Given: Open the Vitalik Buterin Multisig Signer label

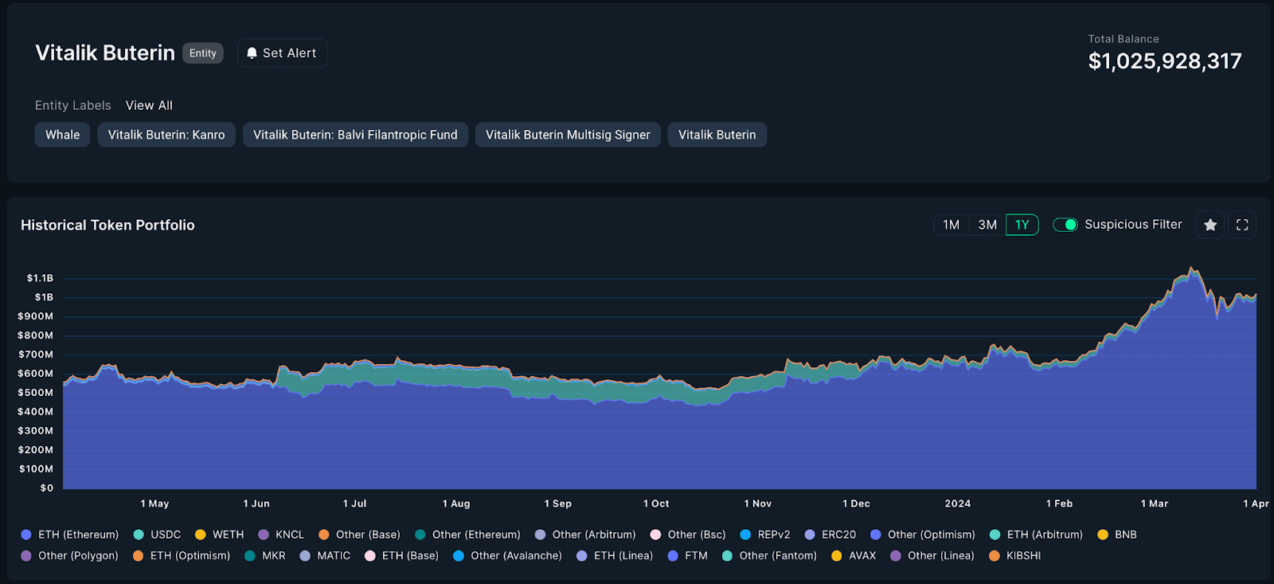Looking at the screenshot, I should [x=568, y=135].
